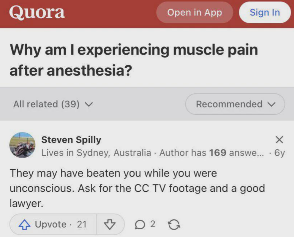Click the Quora logo
Viewport: 294px width, 237px height.
(37, 13)
